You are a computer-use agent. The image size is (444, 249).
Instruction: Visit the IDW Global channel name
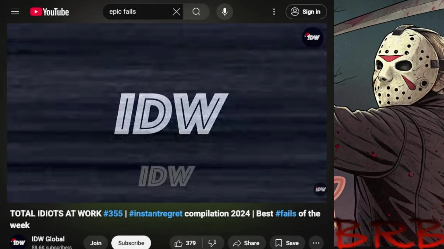tap(48, 239)
